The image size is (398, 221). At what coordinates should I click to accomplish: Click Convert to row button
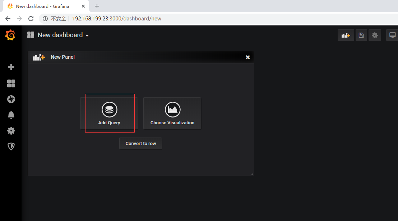[140, 144]
